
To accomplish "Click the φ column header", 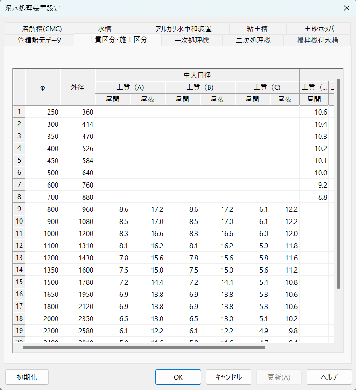I will pos(42,87).
